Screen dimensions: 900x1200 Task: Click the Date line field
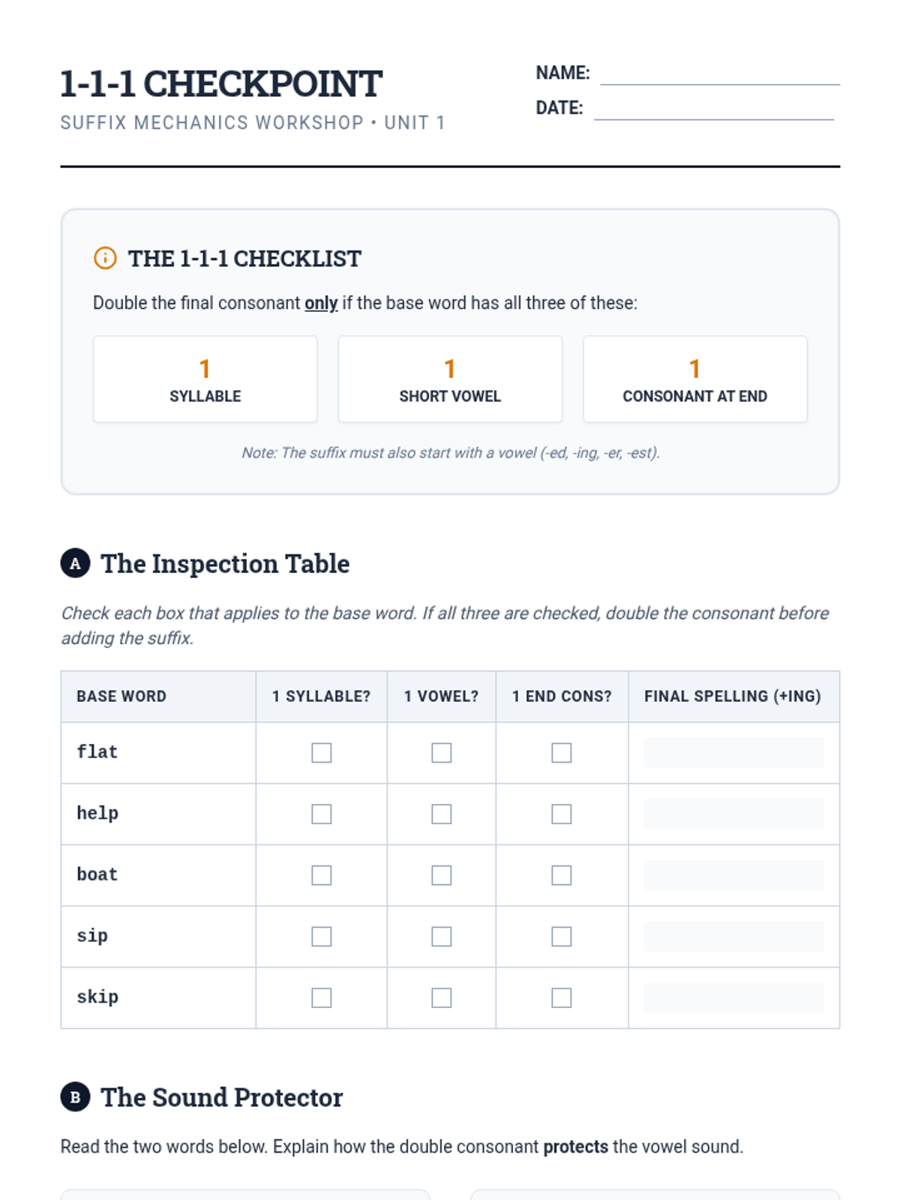point(713,109)
